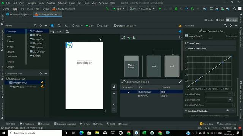
Task: Create ConstraintSet icon in motion editor
Action: point(123,37)
